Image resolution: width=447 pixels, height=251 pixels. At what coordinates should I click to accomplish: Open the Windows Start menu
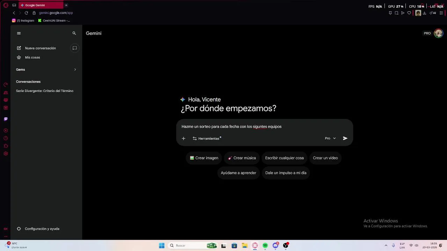162,245
